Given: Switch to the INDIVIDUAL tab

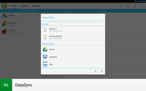Looking at the screenshot, I should click(x=24, y=6).
